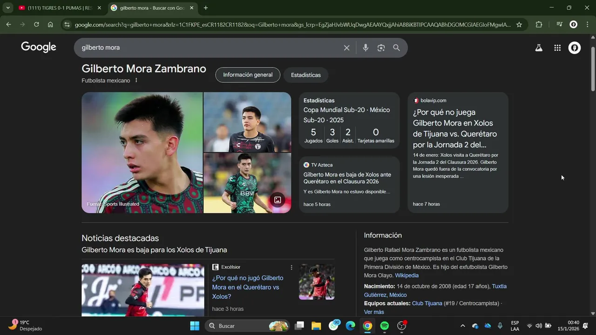
Task: Close the gilberto mora search tab
Action: click(191, 8)
